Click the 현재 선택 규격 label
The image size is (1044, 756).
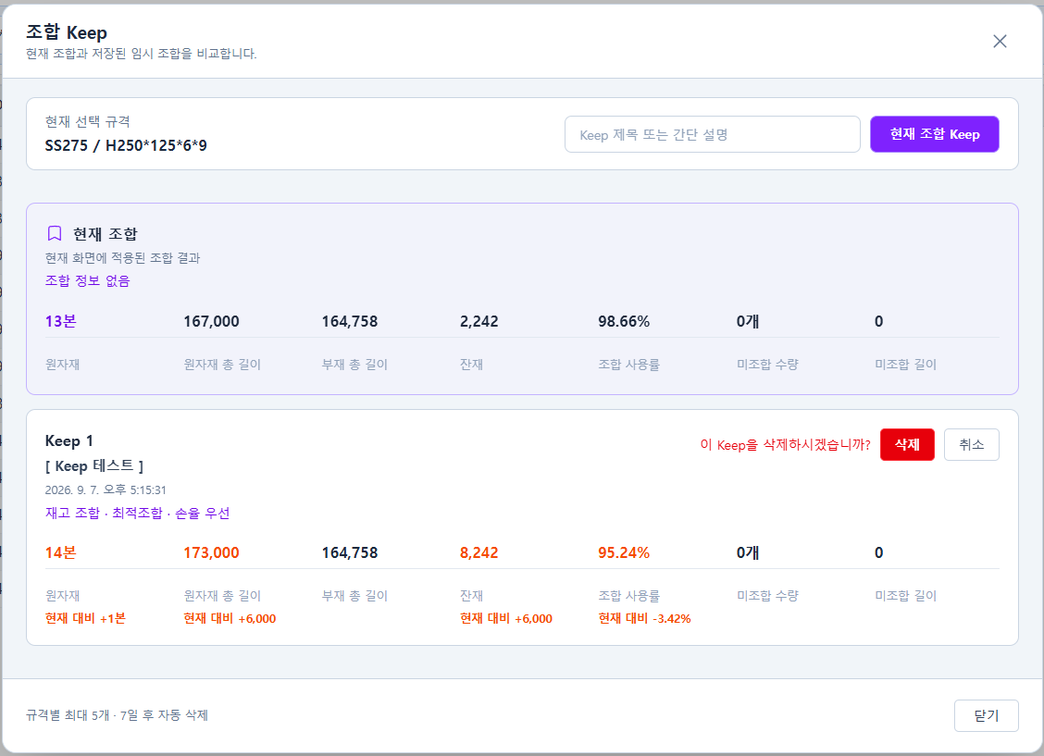[87, 122]
